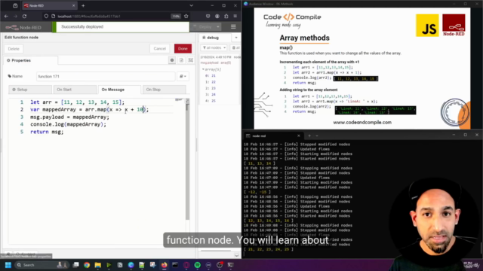Click code line 5 return msg
Viewport: 483px width, 271px height.
tap(47, 132)
